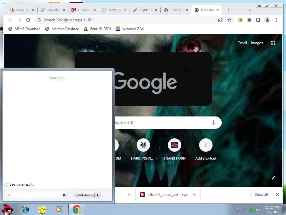Viewport: 286px width, 215px height.
Task: Close the downloads bar
Action: coord(277,195)
